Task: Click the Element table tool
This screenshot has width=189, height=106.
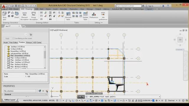Action: (x=68, y=16)
